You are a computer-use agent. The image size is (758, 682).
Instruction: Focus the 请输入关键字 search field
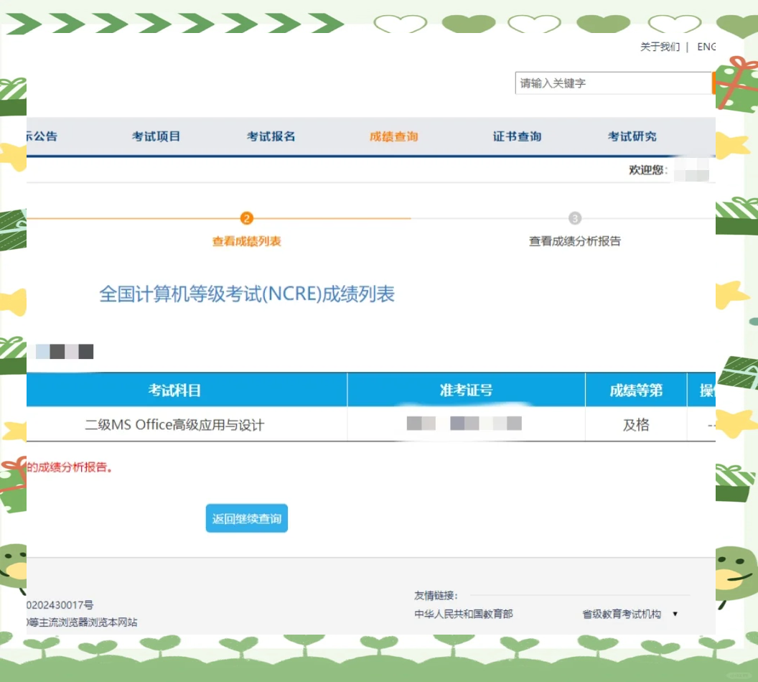tap(612, 83)
